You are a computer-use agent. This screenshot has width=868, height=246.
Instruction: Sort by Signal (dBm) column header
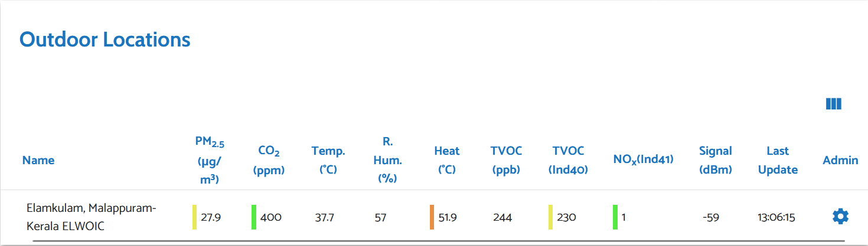[x=715, y=160]
